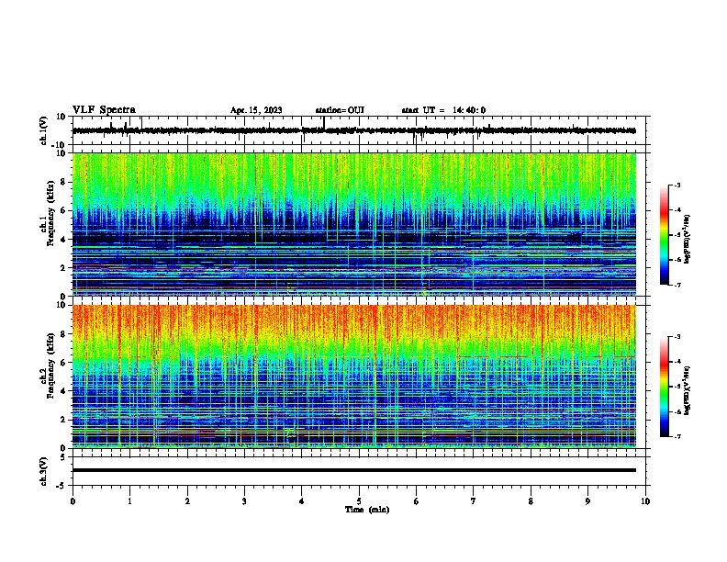This screenshot has height=562, width=727.
Task: Click the ch.1 spectrogram color scale bar
Action: 664,235
